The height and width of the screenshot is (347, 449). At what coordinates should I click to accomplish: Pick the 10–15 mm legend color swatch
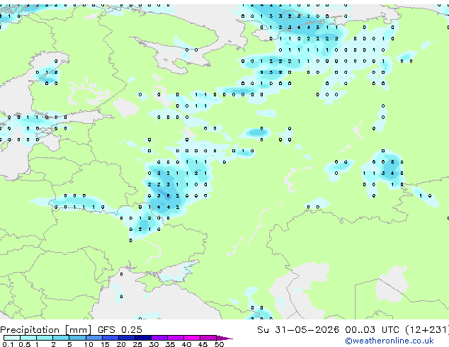pyautogui.click(x=93, y=338)
